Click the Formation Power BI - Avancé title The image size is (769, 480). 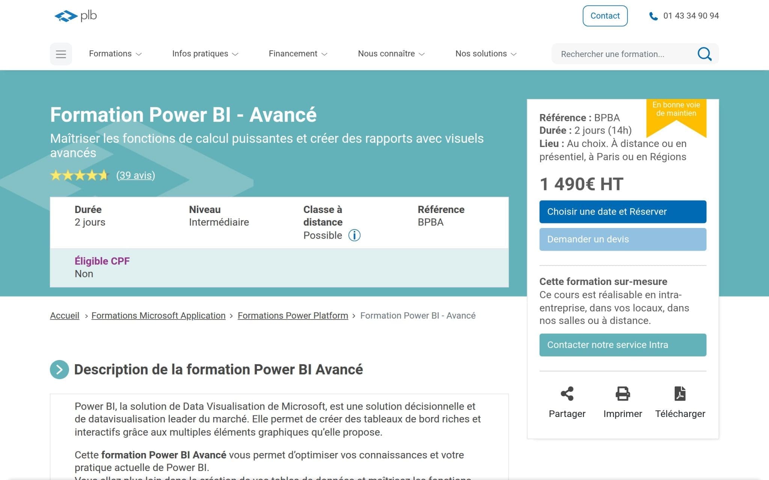click(x=183, y=115)
